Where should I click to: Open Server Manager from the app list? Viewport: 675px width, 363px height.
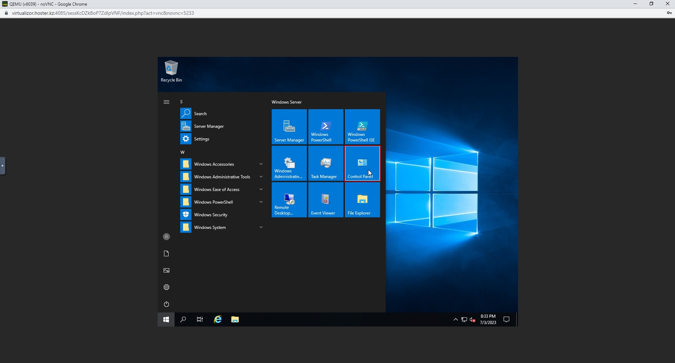point(222,126)
